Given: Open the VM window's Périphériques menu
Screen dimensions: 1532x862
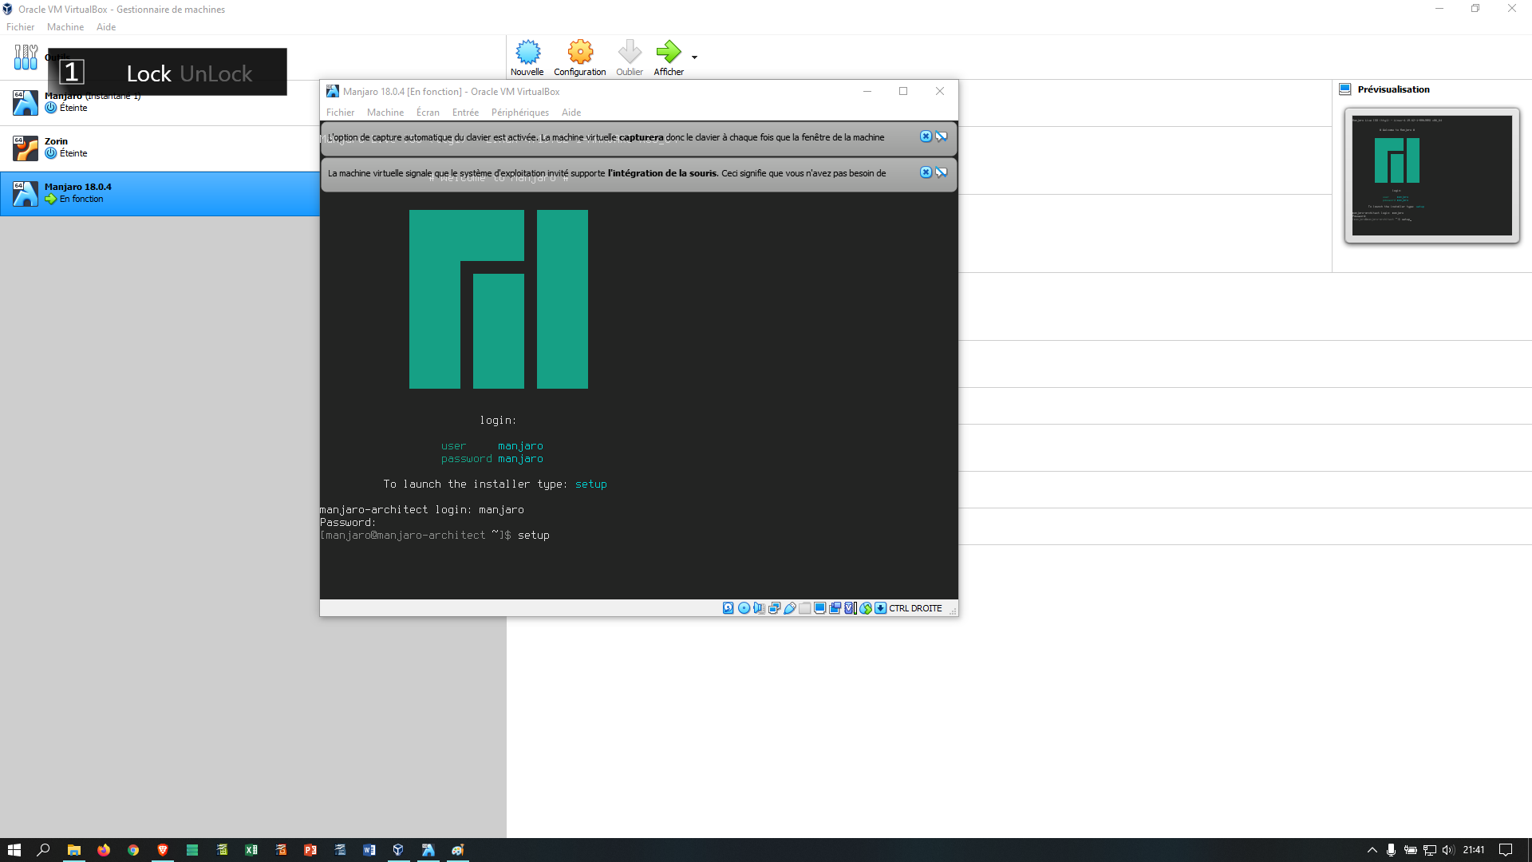Looking at the screenshot, I should coord(519,113).
